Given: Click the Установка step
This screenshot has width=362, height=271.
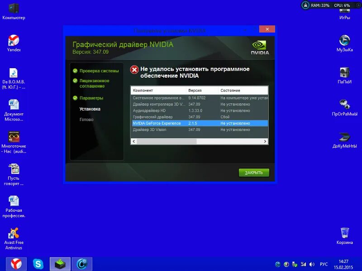Looking at the screenshot, I should 90,109.
